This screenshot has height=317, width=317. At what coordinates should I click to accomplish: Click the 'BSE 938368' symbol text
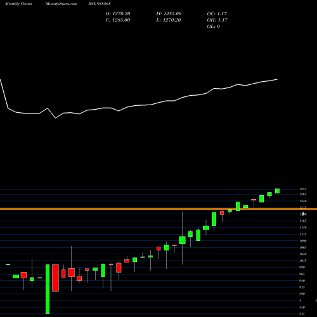tap(100, 4)
